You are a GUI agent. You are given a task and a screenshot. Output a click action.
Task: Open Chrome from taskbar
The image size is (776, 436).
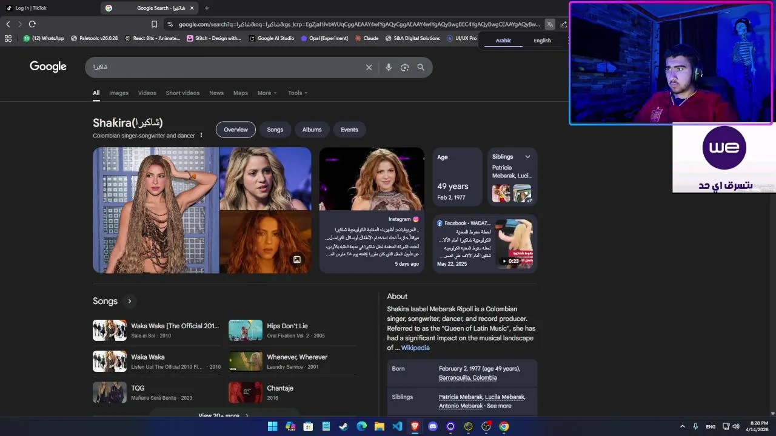tap(504, 426)
